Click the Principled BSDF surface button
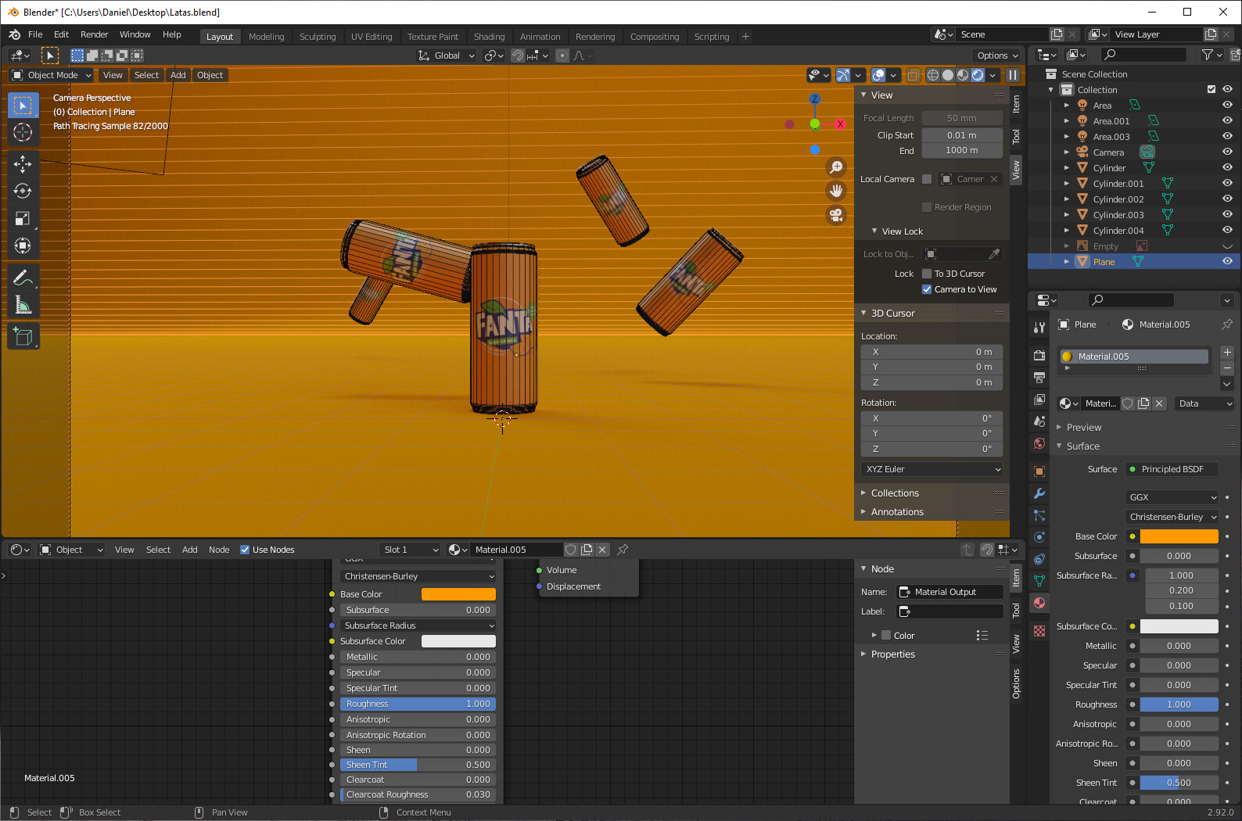 click(1172, 469)
